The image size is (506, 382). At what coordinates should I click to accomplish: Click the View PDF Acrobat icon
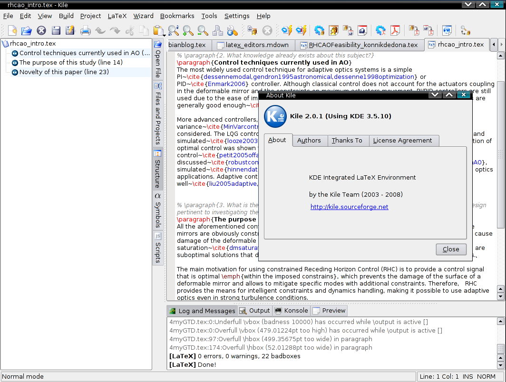click(x=395, y=30)
